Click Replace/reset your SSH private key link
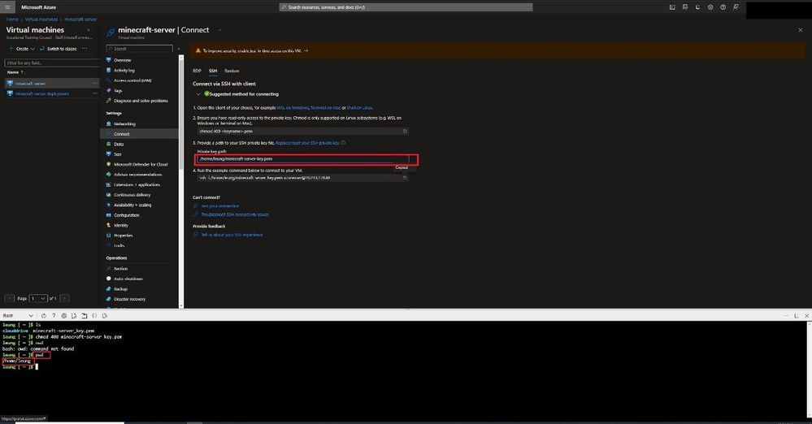 click(x=307, y=143)
